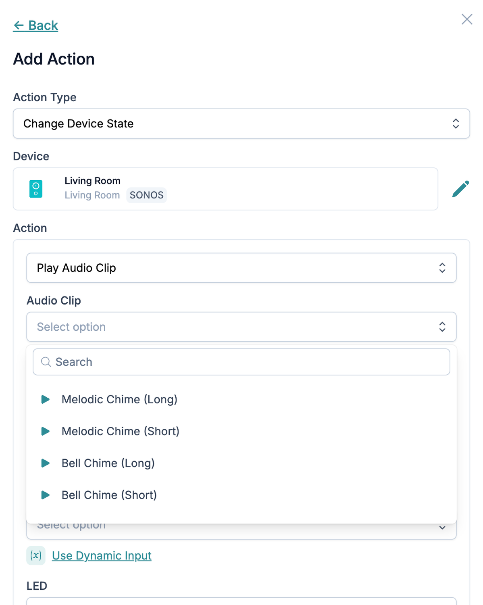Click the Use Dynamic Input link
Viewport: 483px width, 605px height.
[x=102, y=556]
